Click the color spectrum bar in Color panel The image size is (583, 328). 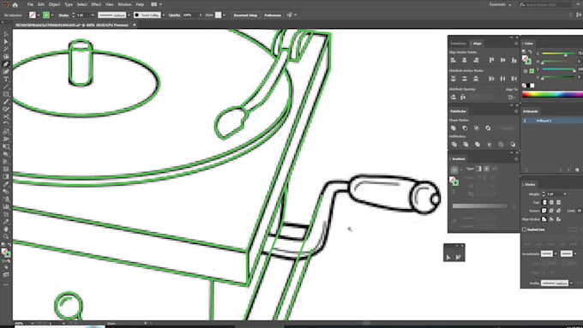coord(552,94)
